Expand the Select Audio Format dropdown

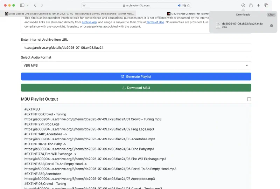136,65
